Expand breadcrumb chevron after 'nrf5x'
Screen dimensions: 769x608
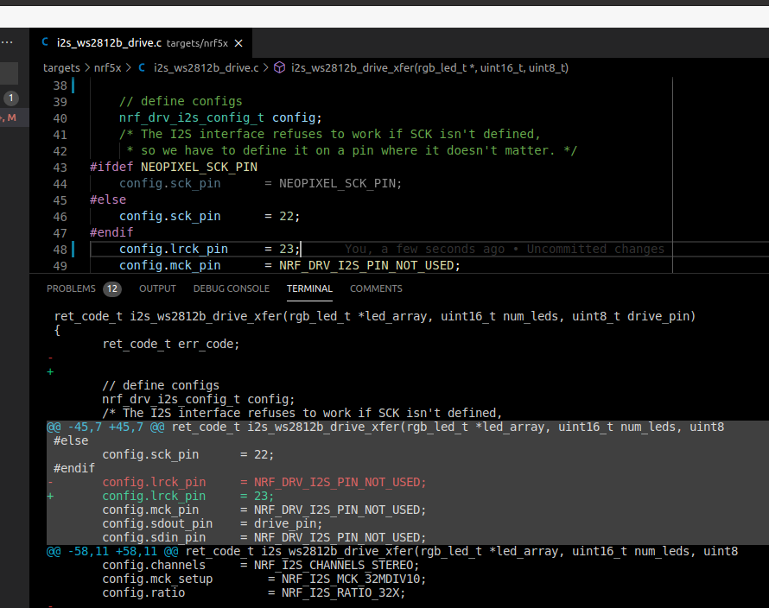pyautogui.click(x=129, y=67)
